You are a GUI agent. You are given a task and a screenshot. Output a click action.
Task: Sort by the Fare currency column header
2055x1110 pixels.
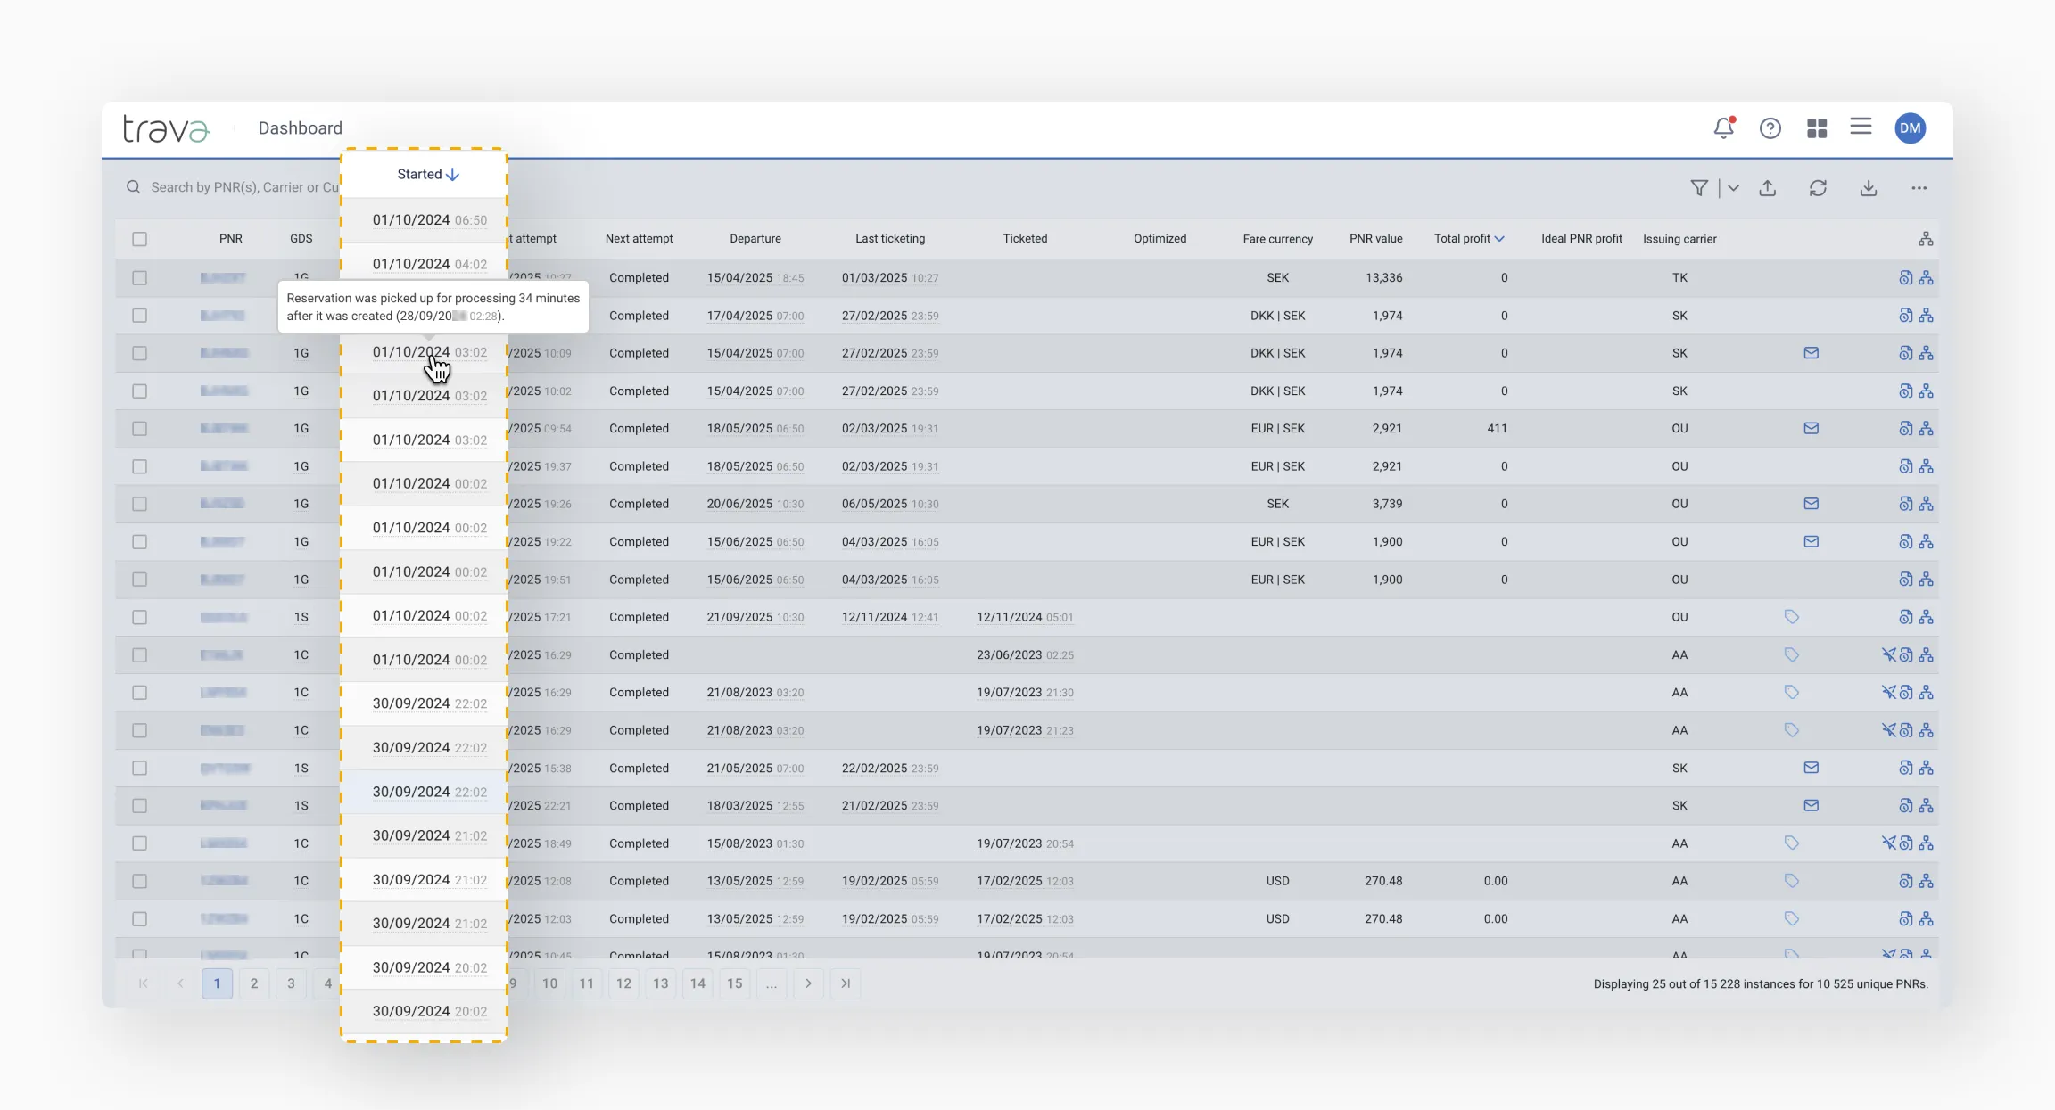coord(1277,239)
